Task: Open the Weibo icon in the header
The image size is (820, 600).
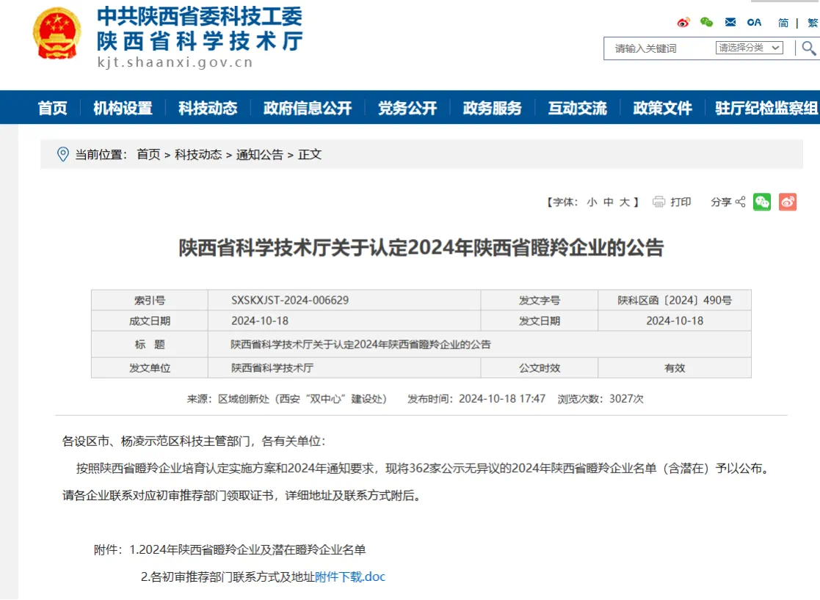Action: point(683,23)
